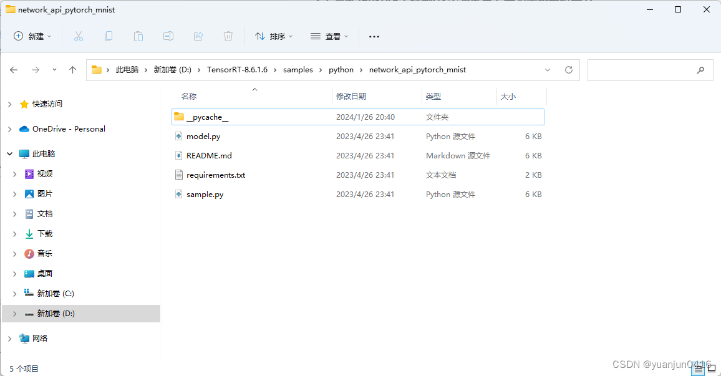
Task: Click 此电脑 in the address breadcrumb
Action: [127, 70]
